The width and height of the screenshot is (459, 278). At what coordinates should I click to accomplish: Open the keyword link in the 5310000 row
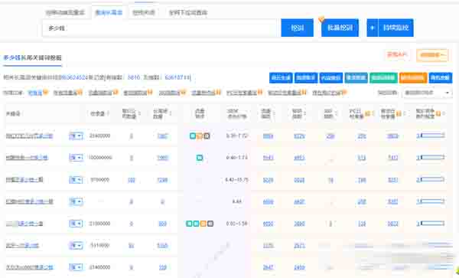point(22,246)
